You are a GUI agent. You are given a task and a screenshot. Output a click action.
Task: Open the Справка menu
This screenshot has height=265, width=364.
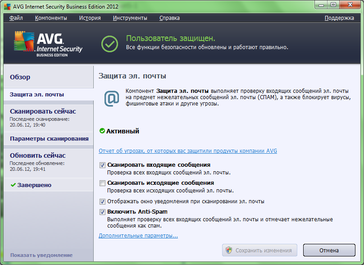[169, 18]
